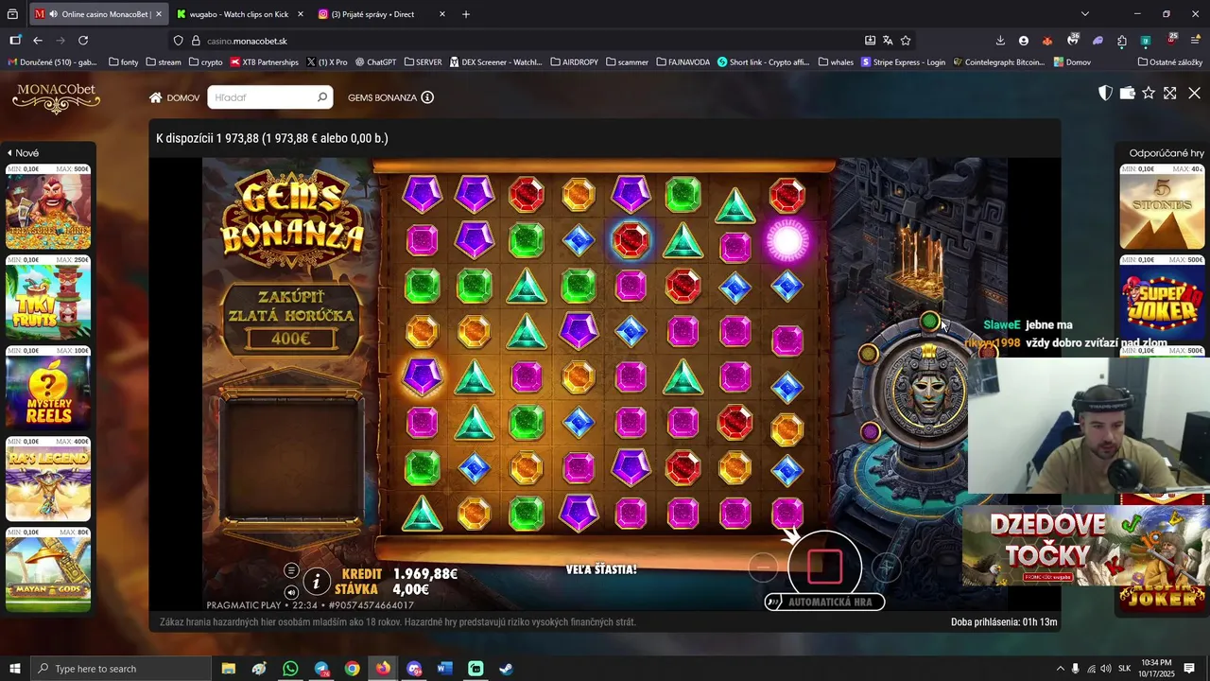Select Online casino MonacoBet tab
This screenshot has width=1210, height=681.
click(x=98, y=14)
